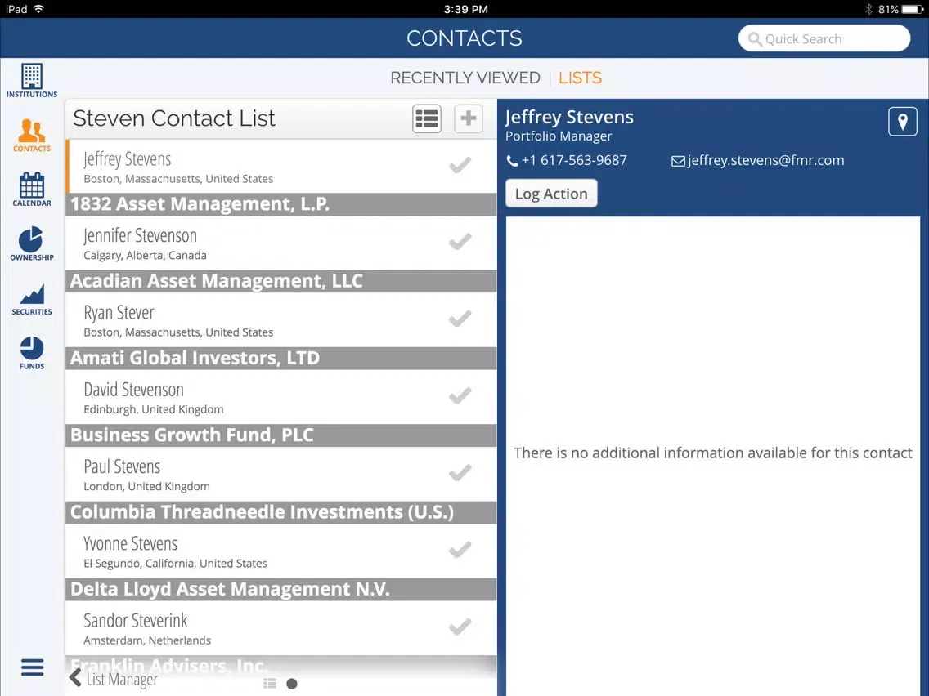
Task: Select the Contacts sidebar icon
Action: (x=32, y=135)
